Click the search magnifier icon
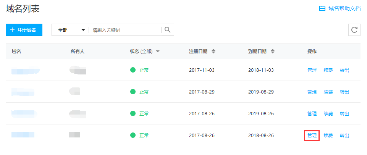 coord(167,30)
